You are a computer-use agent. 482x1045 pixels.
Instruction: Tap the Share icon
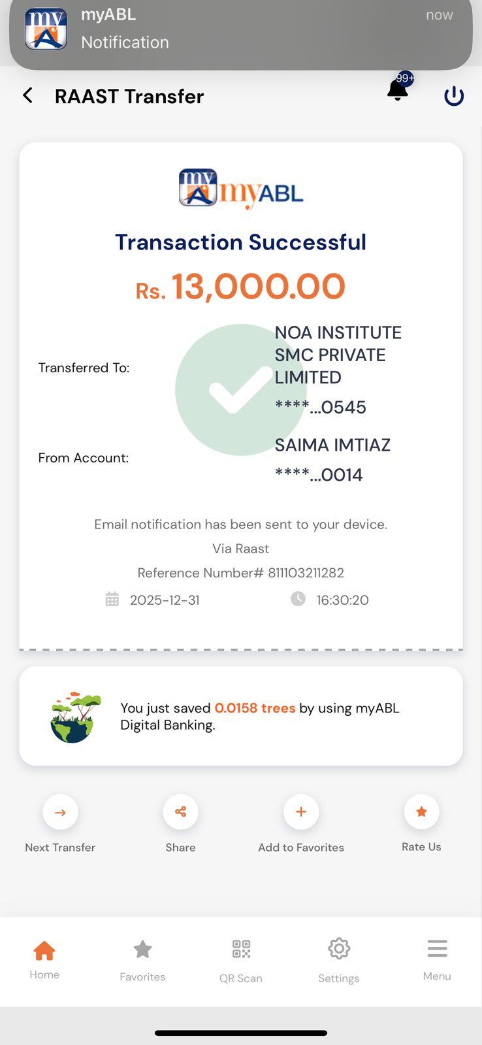click(x=180, y=812)
